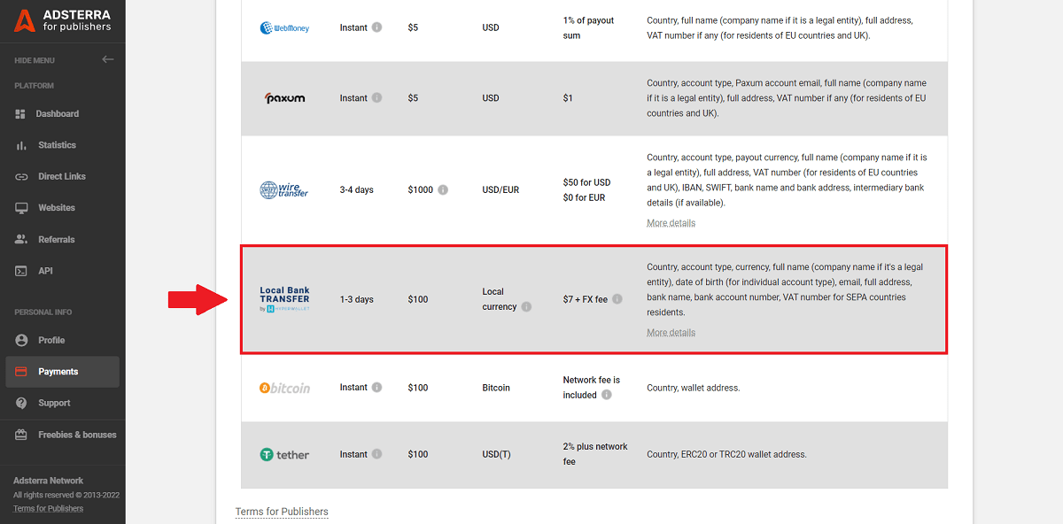Click info icon beside Network fee is included
This screenshot has width=1063, height=524.
click(607, 395)
